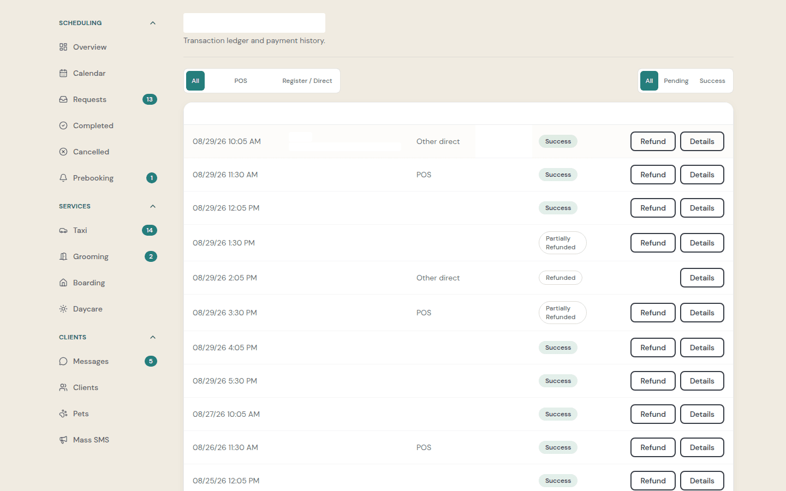Refund the 08/29/26 11:30 AM POS transaction
This screenshot has width=786, height=491.
point(653,175)
